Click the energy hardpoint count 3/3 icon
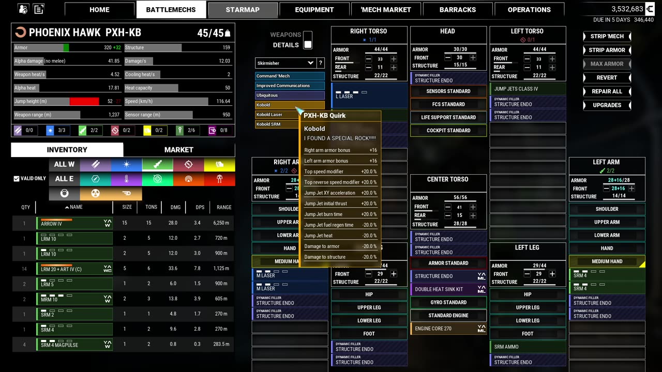Image resolution: width=662 pixels, height=372 pixels. tap(50, 130)
